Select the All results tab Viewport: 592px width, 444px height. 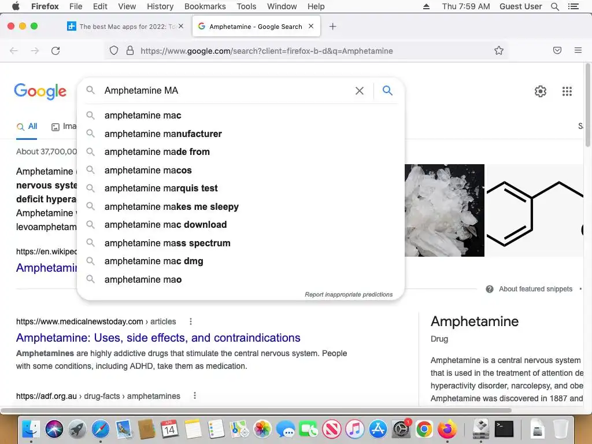(27, 127)
